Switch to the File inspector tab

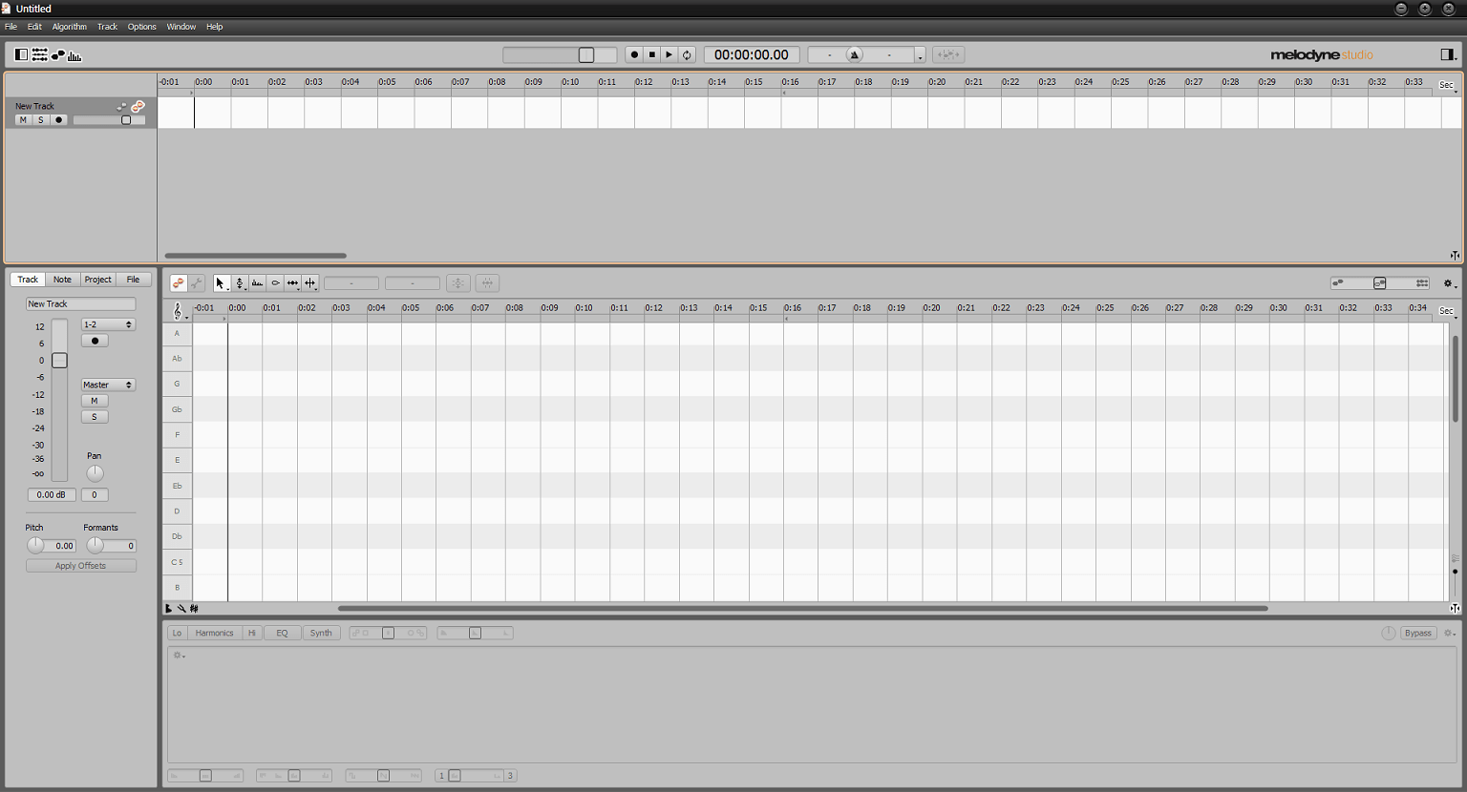pos(133,280)
